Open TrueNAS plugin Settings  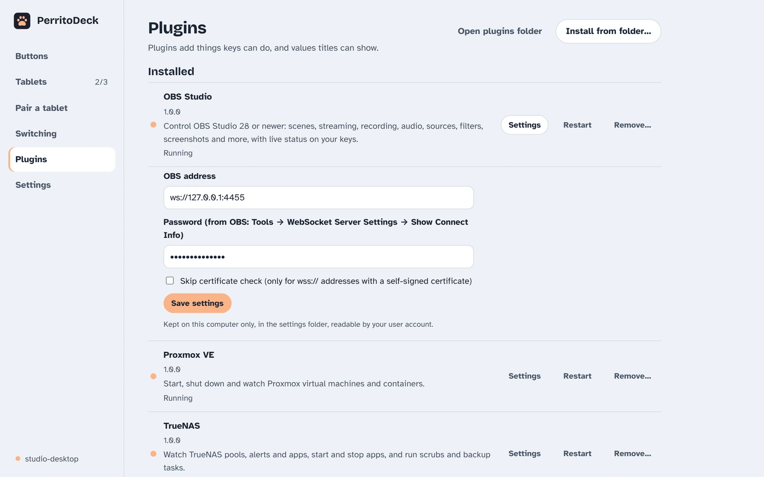[524, 454]
